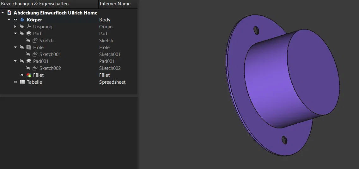Select the Fillet label in the tree
This screenshot has width=359, height=169.
[38, 75]
